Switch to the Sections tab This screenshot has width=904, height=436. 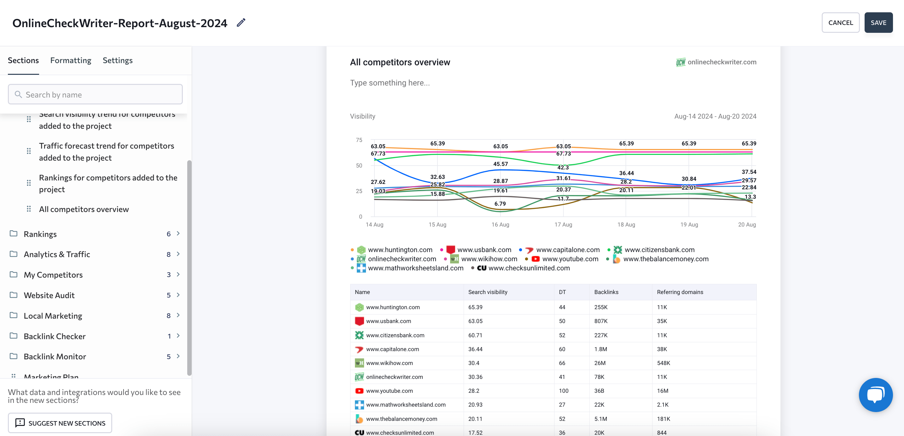pyautogui.click(x=23, y=61)
